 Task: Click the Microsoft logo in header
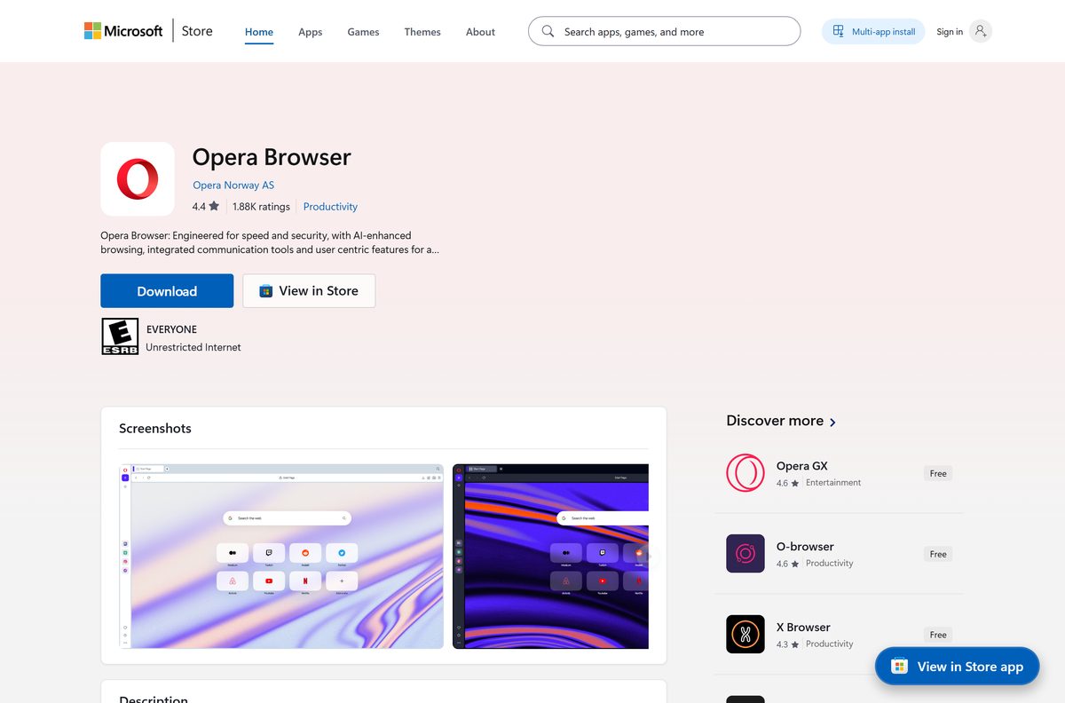point(123,31)
